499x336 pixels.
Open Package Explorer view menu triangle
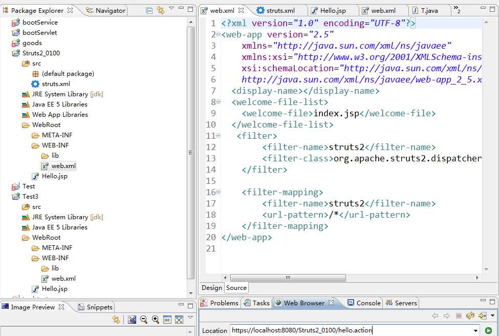[x=171, y=8]
